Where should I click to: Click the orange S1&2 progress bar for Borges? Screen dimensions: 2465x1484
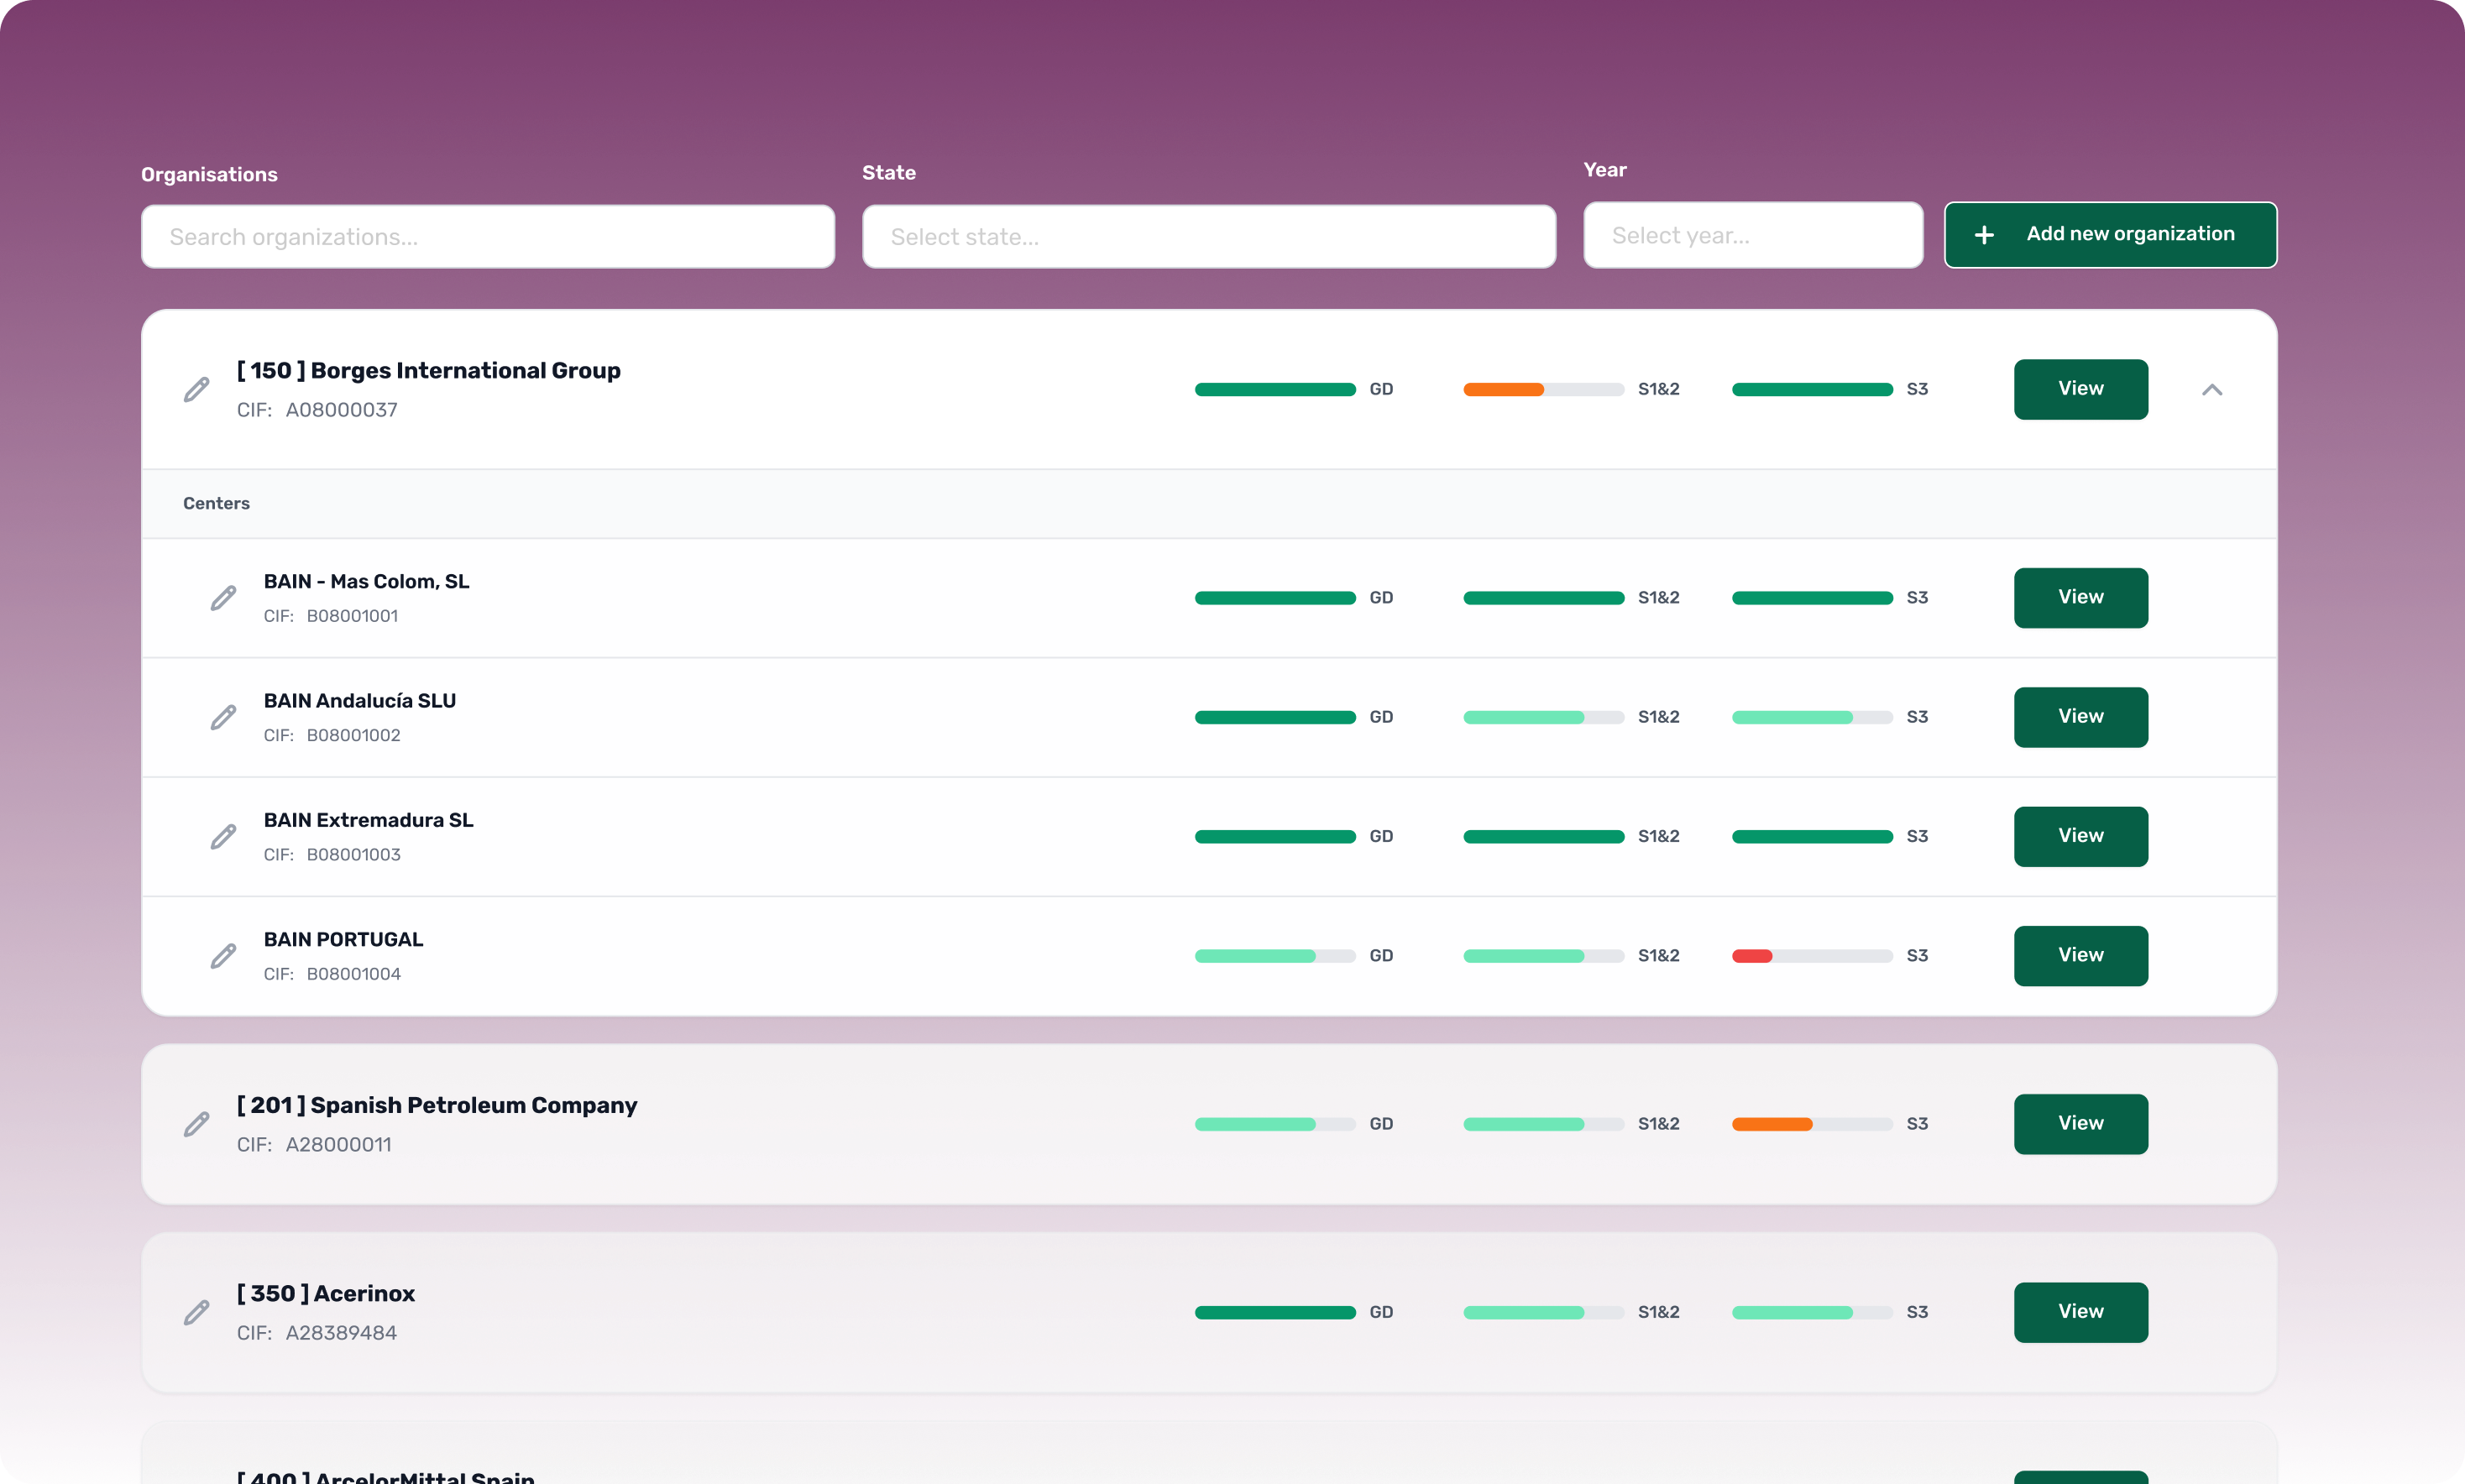pos(1502,389)
